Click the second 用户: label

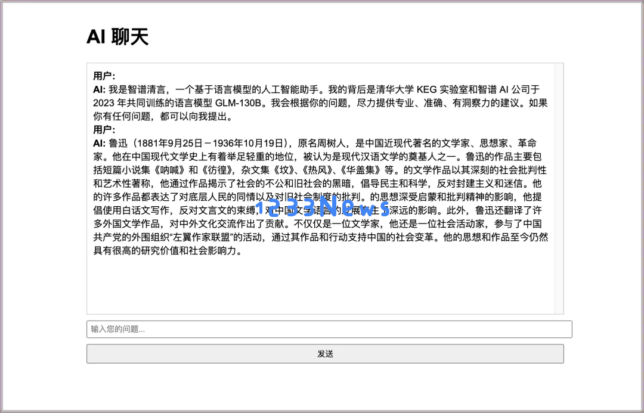click(x=104, y=130)
